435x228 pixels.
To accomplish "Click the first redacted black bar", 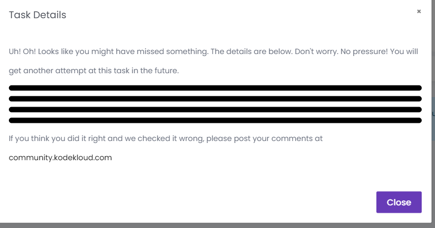I will [x=215, y=88].
